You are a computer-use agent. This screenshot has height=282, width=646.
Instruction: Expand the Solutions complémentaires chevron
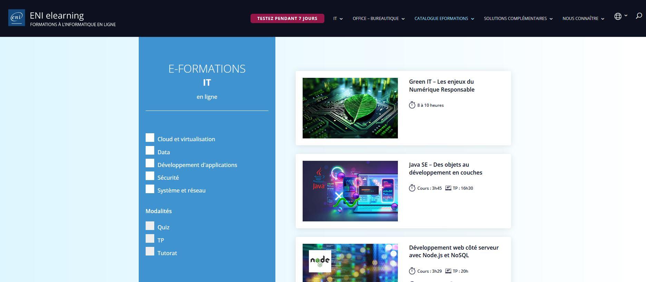pyautogui.click(x=551, y=19)
